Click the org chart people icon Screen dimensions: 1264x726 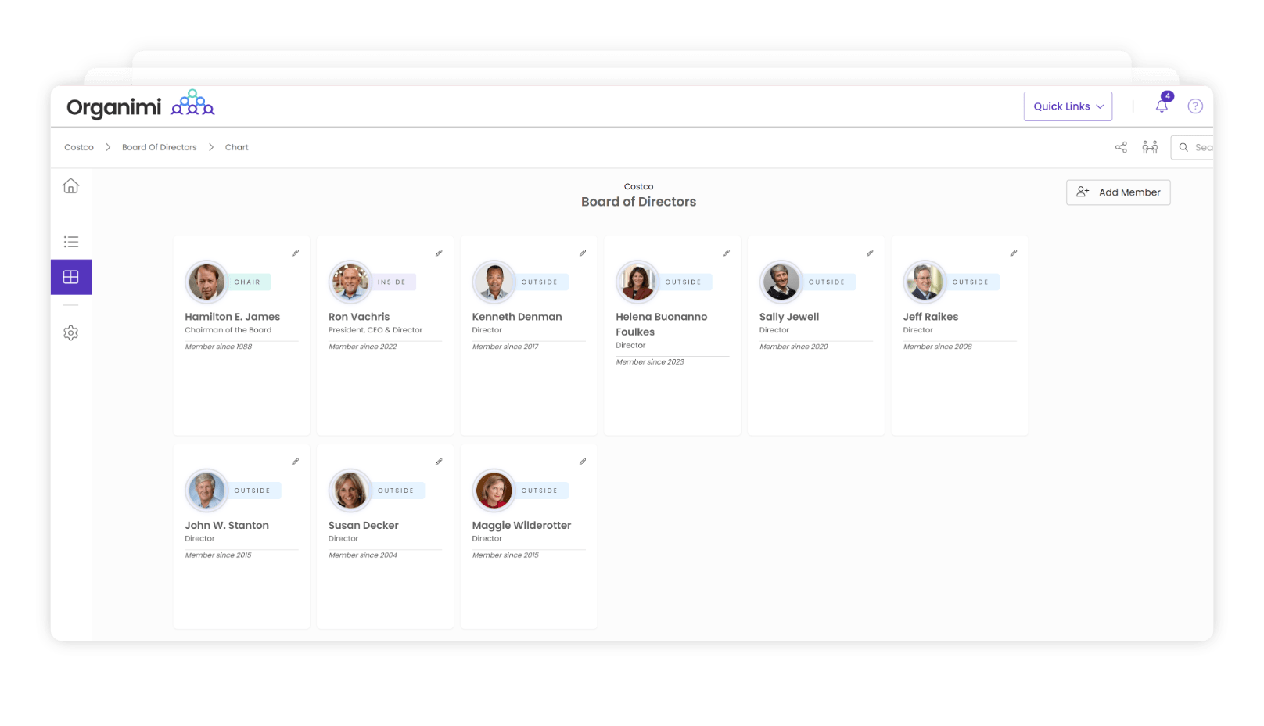point(1150,147)
